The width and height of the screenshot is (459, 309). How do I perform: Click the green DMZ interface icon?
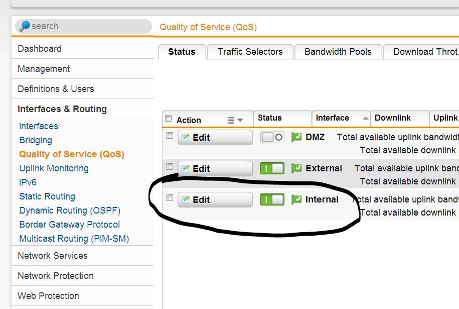coord(296,137)
